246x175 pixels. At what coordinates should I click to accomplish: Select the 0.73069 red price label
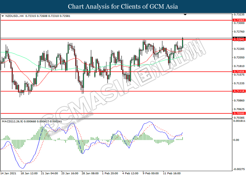coord(239,20)
